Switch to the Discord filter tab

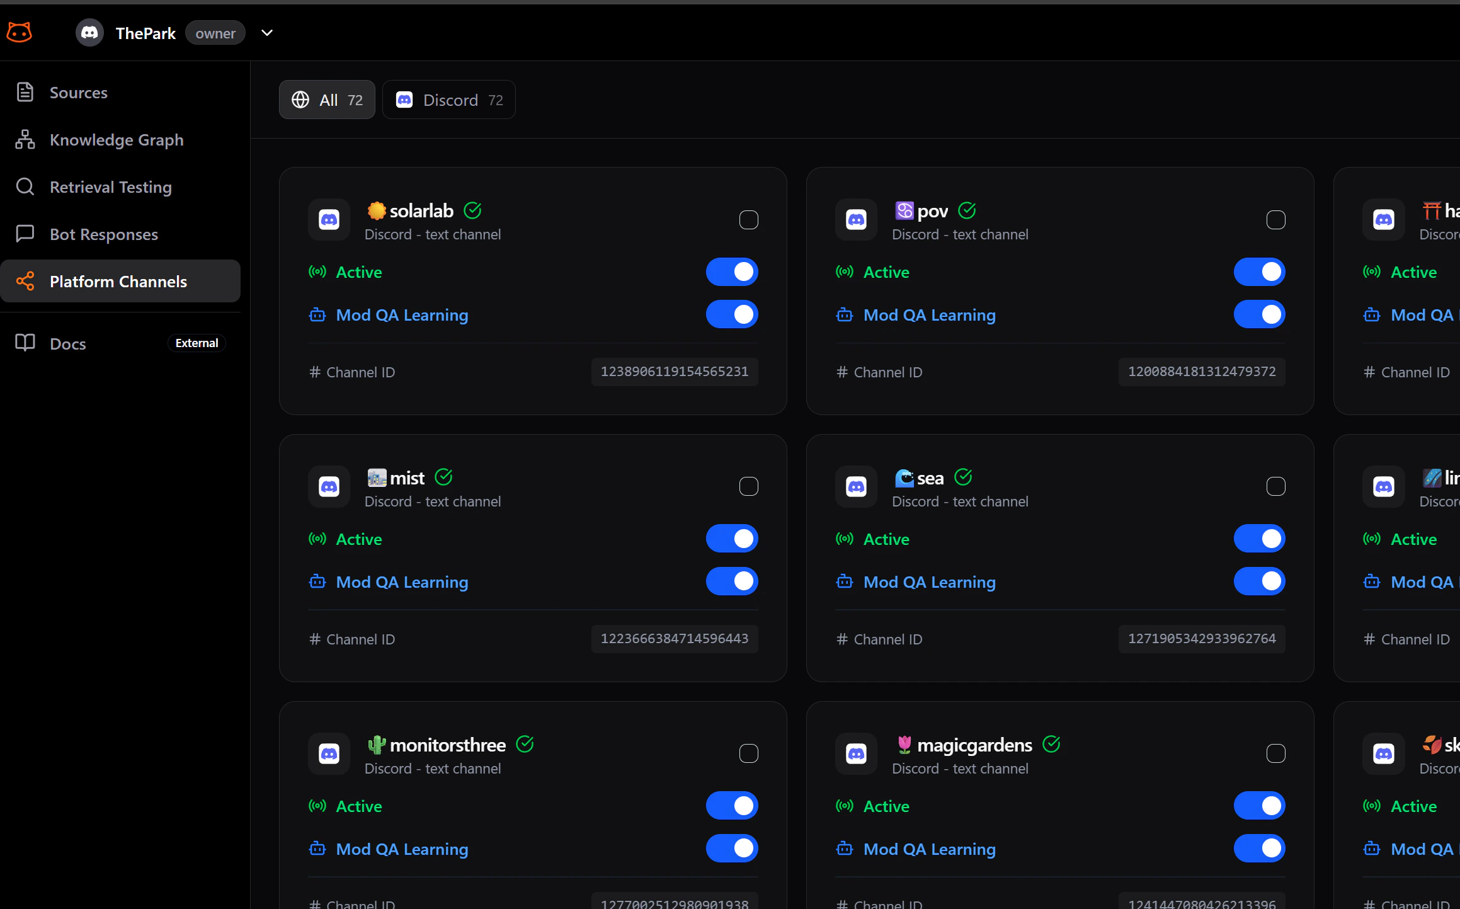click(448, 99)
